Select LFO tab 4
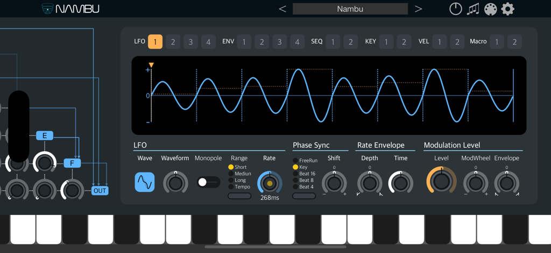The image size is (551, 253). [x=208, y=42]
